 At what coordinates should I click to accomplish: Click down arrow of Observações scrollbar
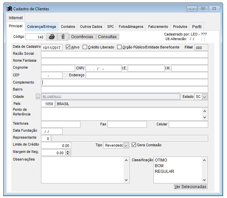pyautogui.click(x=126, y=180)
